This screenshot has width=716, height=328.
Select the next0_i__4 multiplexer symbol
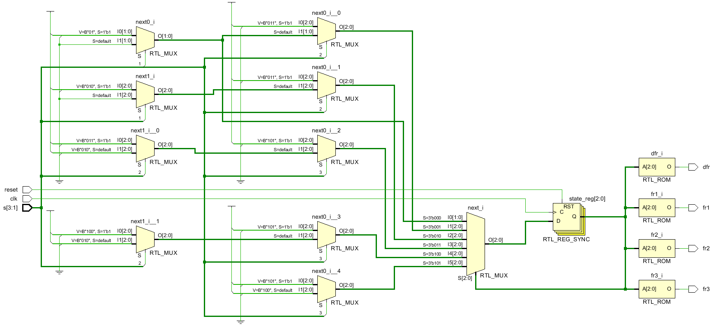326,289
